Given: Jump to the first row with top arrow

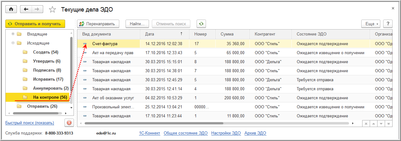Looking at the screenshot, I should point(366,124).
